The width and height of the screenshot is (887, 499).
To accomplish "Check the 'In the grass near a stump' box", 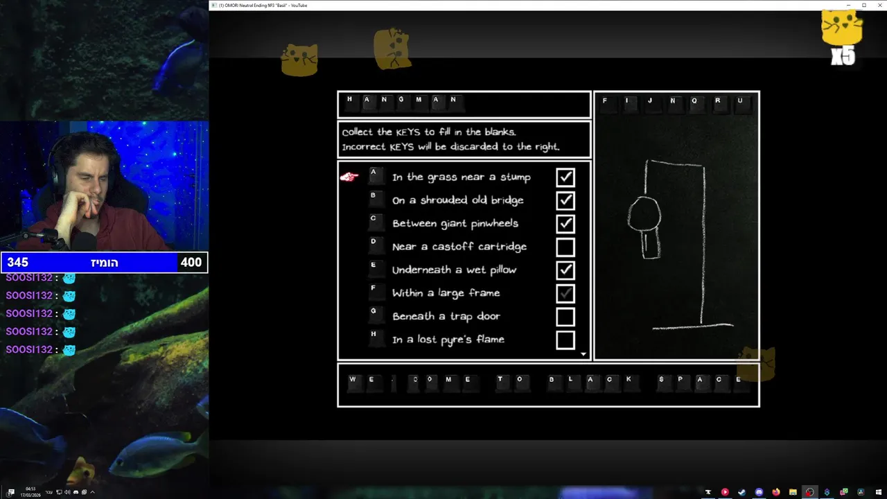I will pyautogui.click(x=565, y=177).
